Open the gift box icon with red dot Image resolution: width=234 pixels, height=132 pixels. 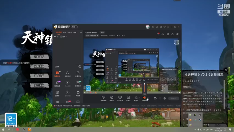point(158,34)
